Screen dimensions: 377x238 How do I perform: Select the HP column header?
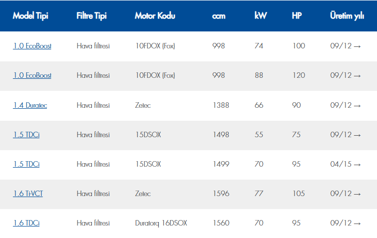pyautogui.click(x=297, y=16)
